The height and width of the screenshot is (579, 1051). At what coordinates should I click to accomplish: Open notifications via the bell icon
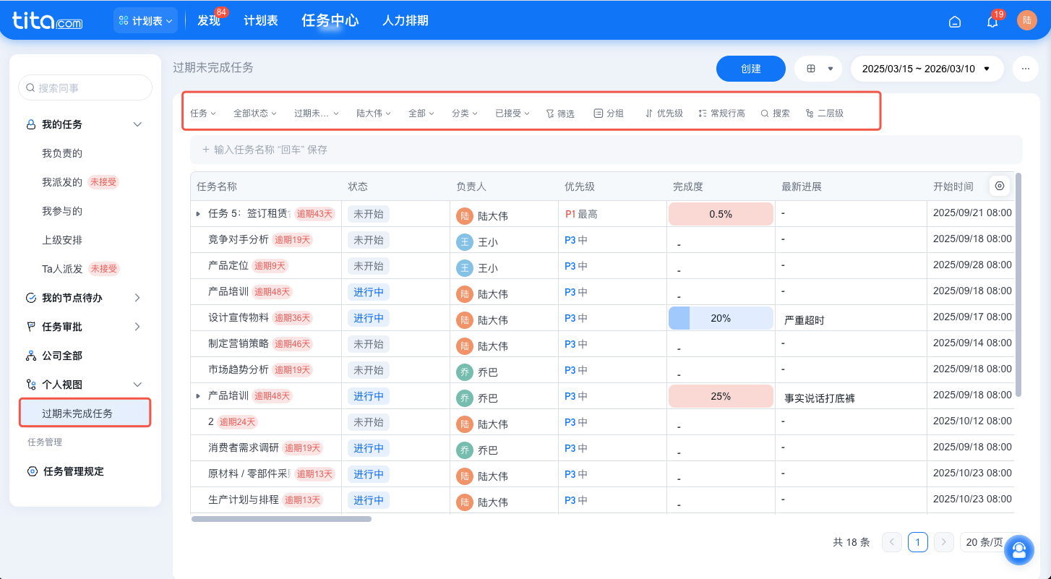point(992,22)
